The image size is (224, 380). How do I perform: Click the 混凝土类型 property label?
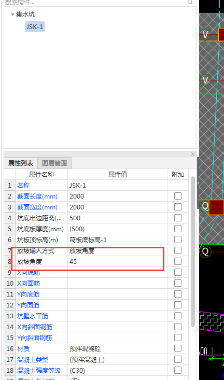(x=33, y=360)
